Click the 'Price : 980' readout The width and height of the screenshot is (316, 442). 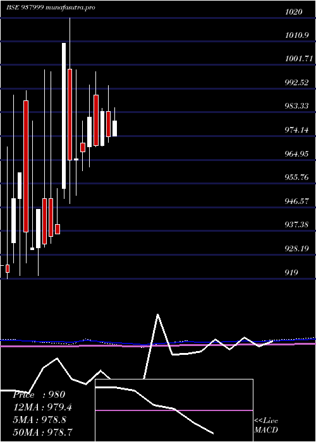click(x=39, y=395)
